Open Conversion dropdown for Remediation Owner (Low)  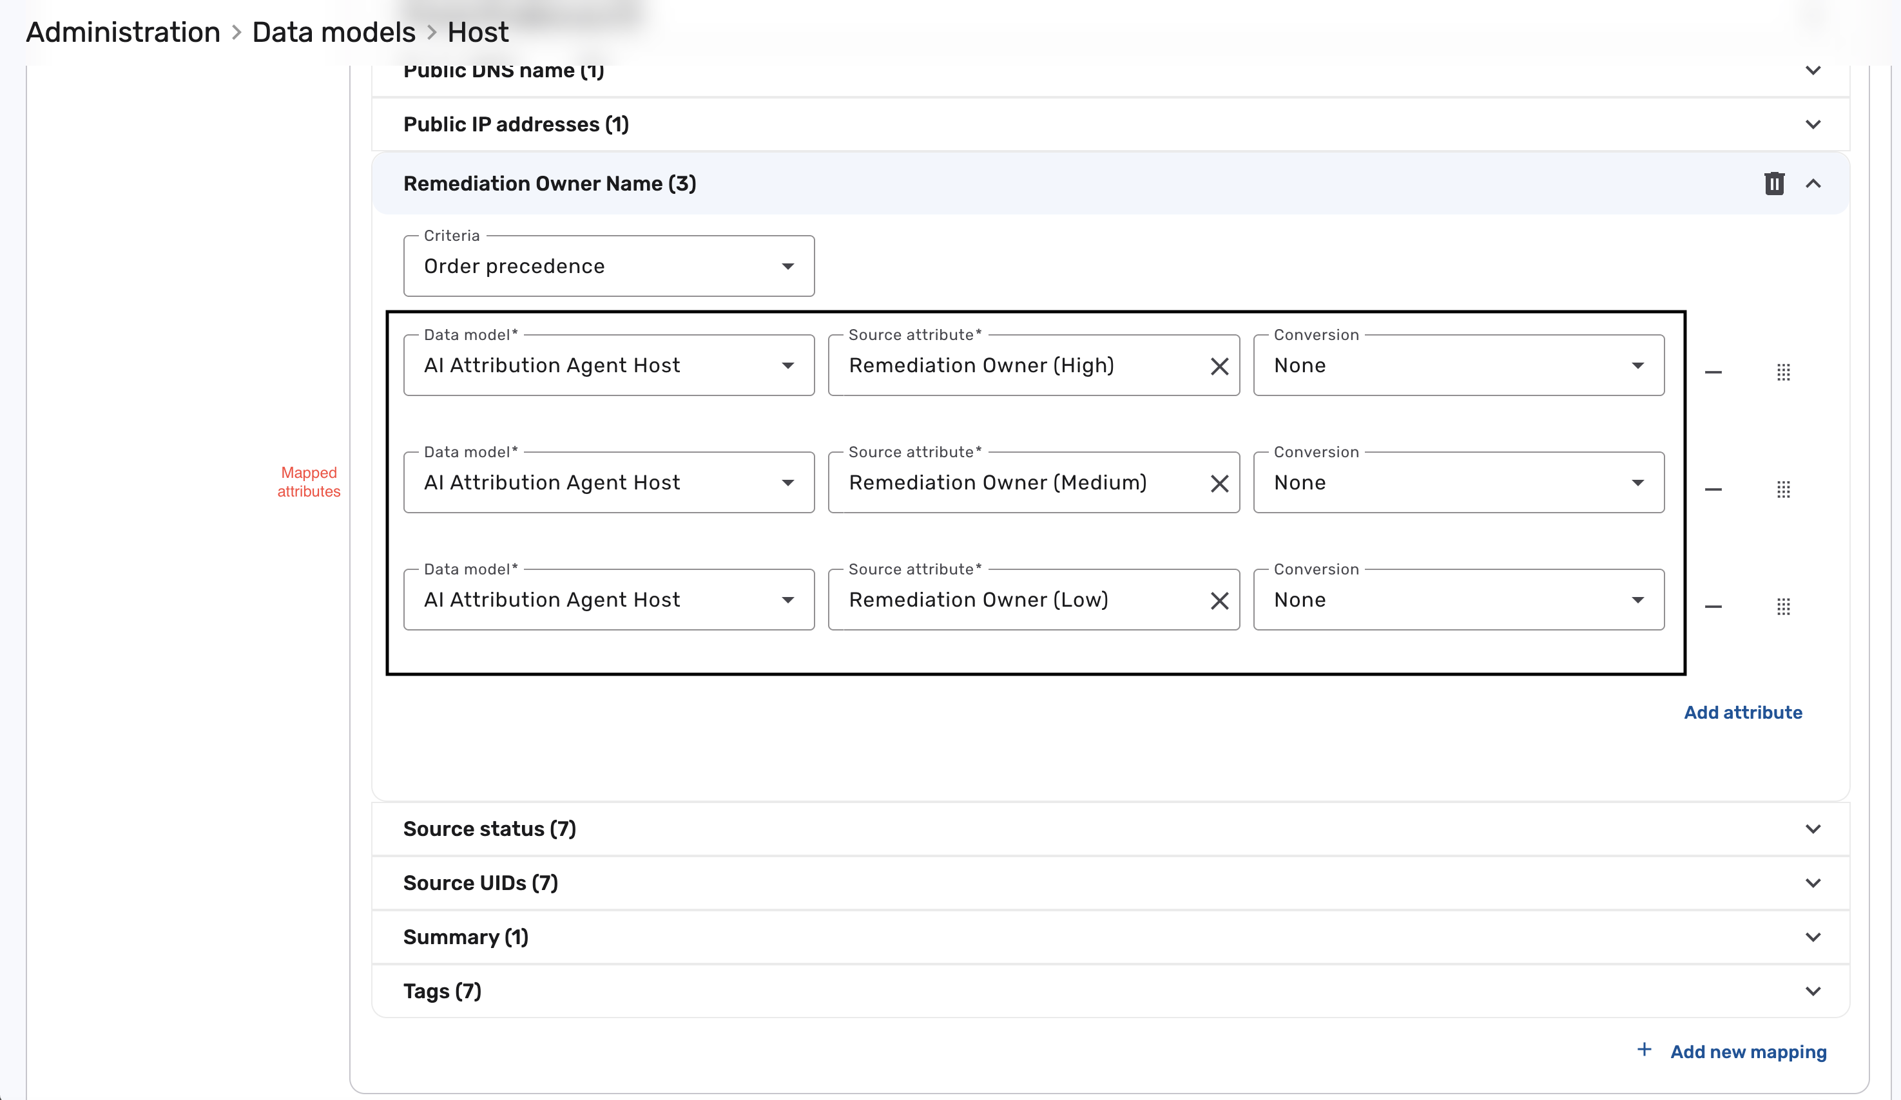tap(1459, 600)
